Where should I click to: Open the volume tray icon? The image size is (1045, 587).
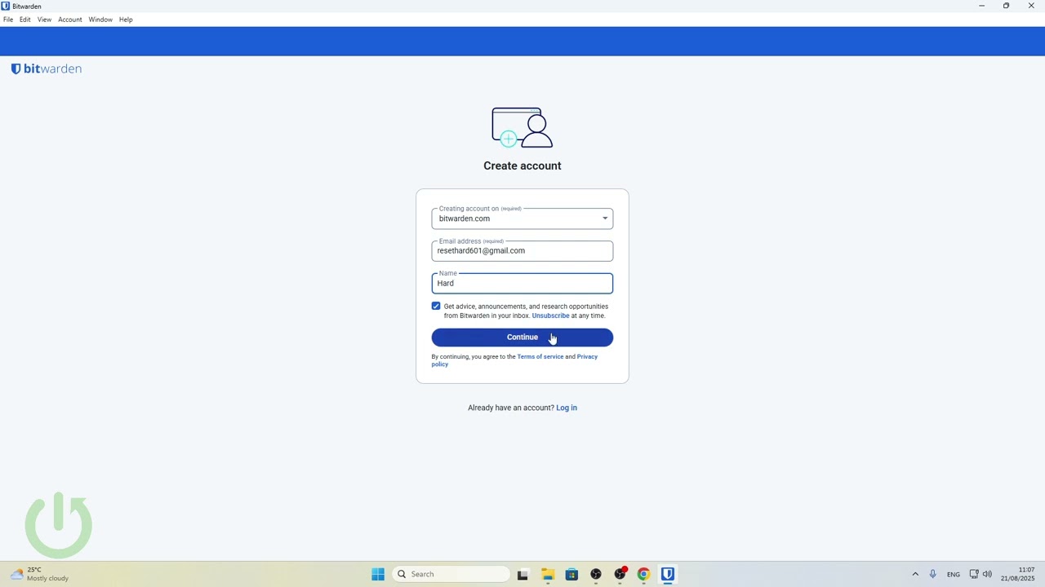click(x=987, y=574)
